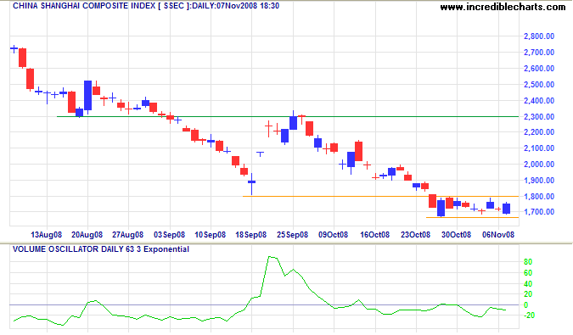Select the 2,700.00 price axis label
The image size is (573, 335).
coord(539,53)
